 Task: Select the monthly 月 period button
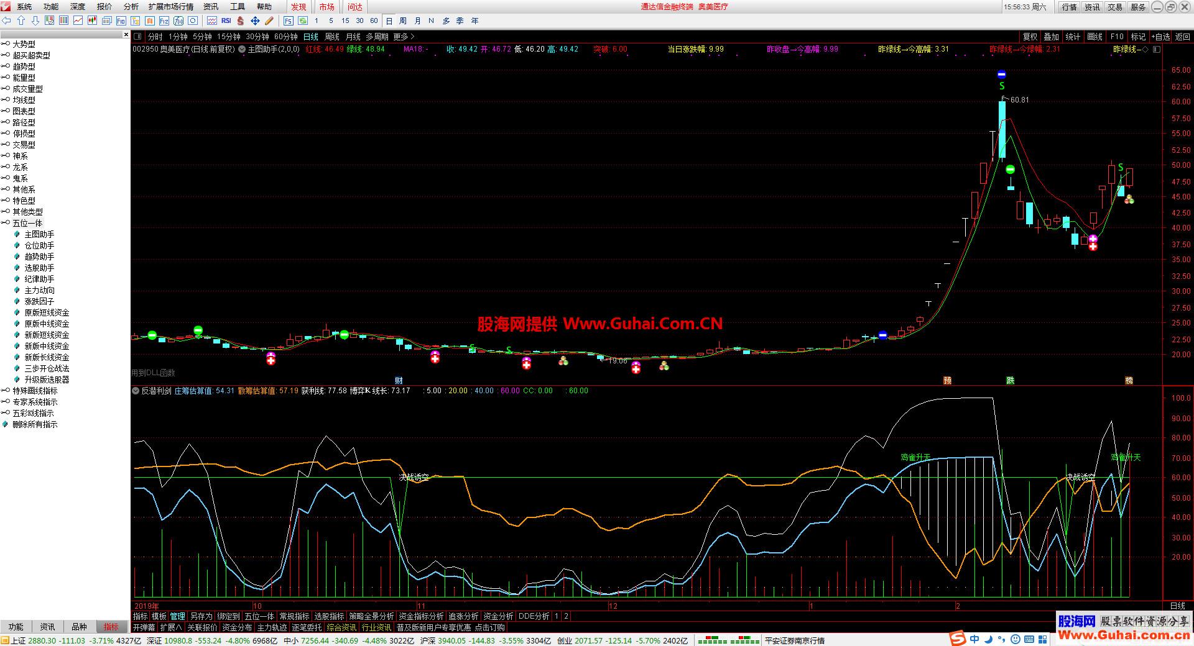417,20
